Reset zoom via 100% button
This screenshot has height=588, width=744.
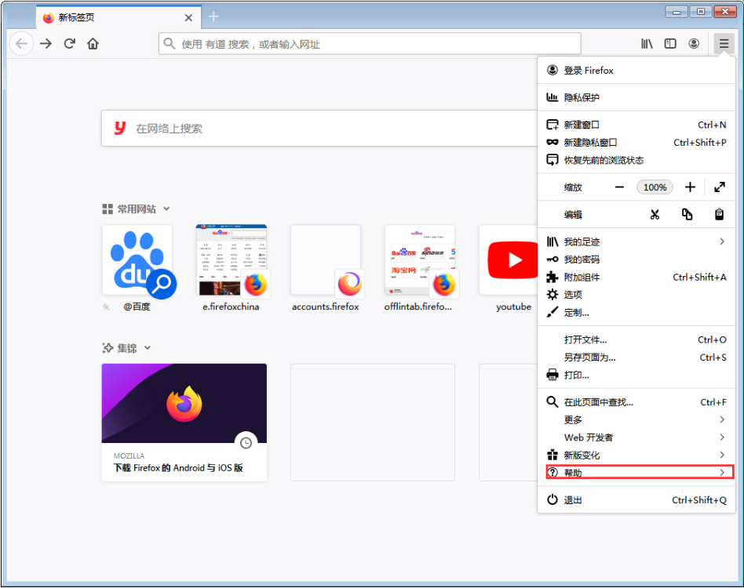[x=655, y=187]
